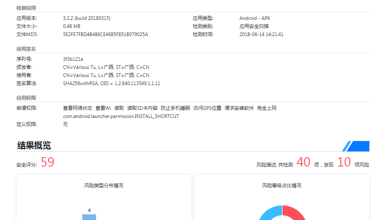Select the detection time 2018-06-14 14:21:41
The image size is (384, 220).
[261, 34]
